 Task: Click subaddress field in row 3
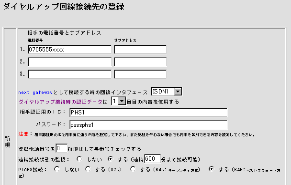140,74
